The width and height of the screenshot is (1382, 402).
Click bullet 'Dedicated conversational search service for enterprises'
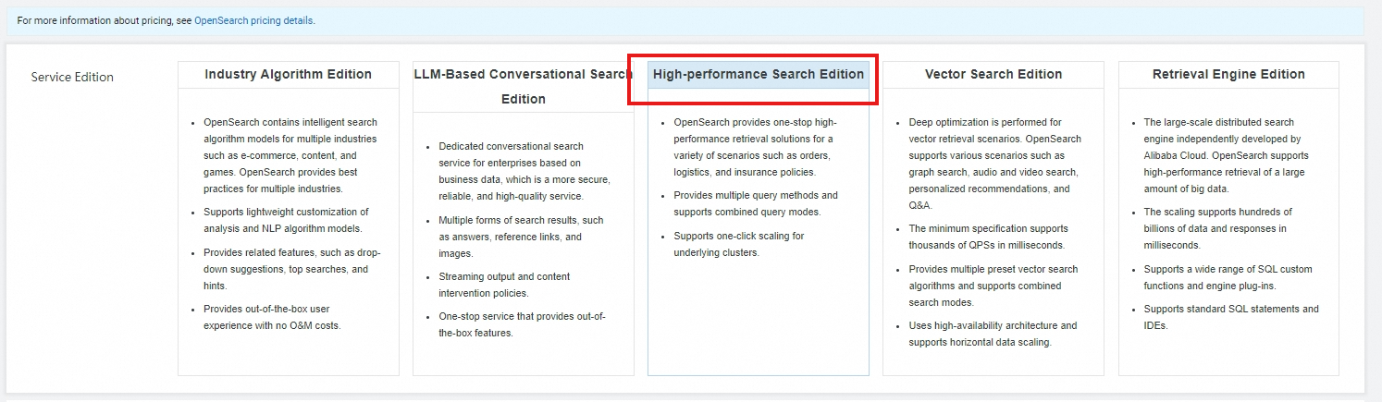coord(524,171)
